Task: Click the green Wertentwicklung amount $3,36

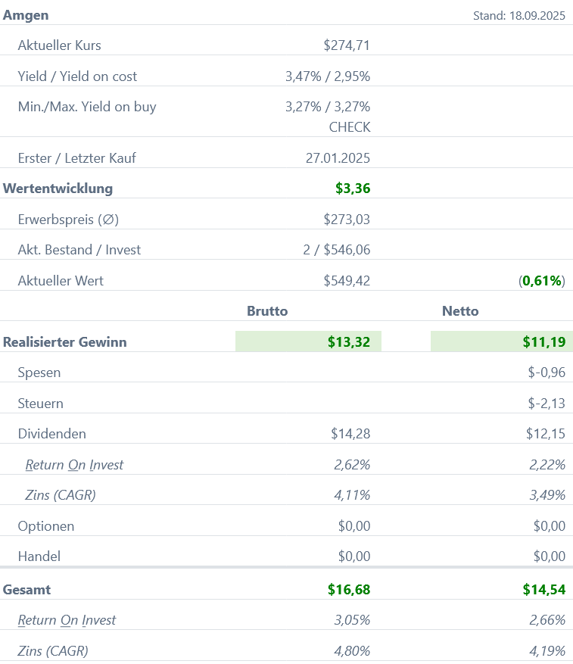Action: [x=353, y=189]
